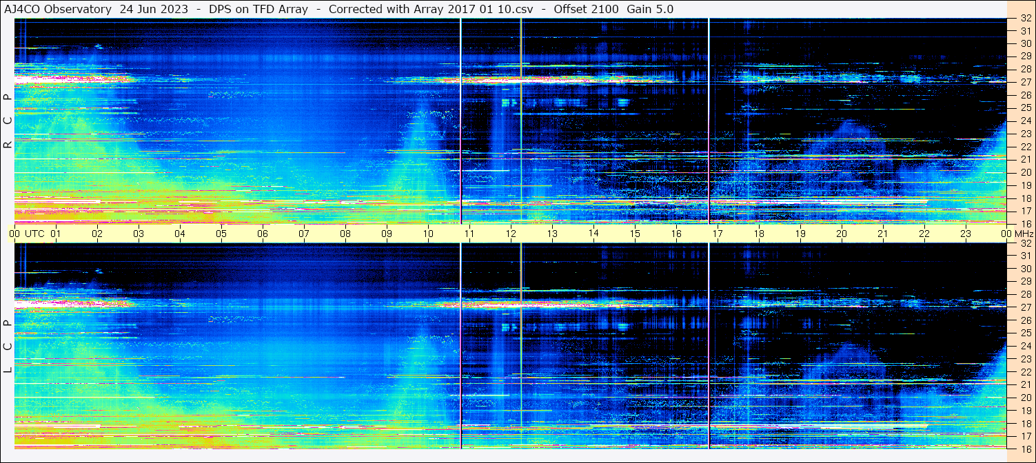The image size is (1036, 463).
Task: Click the 03 hour mark on UTC axis
Action: pos(139,234)
